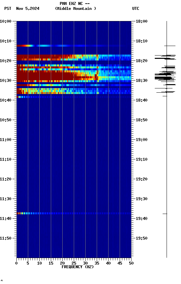The height and width of the screenshot is (284, 181).
Task: Click the 10:50 PST time tick label
Action: pyautogui.click(x=6, y=120)
